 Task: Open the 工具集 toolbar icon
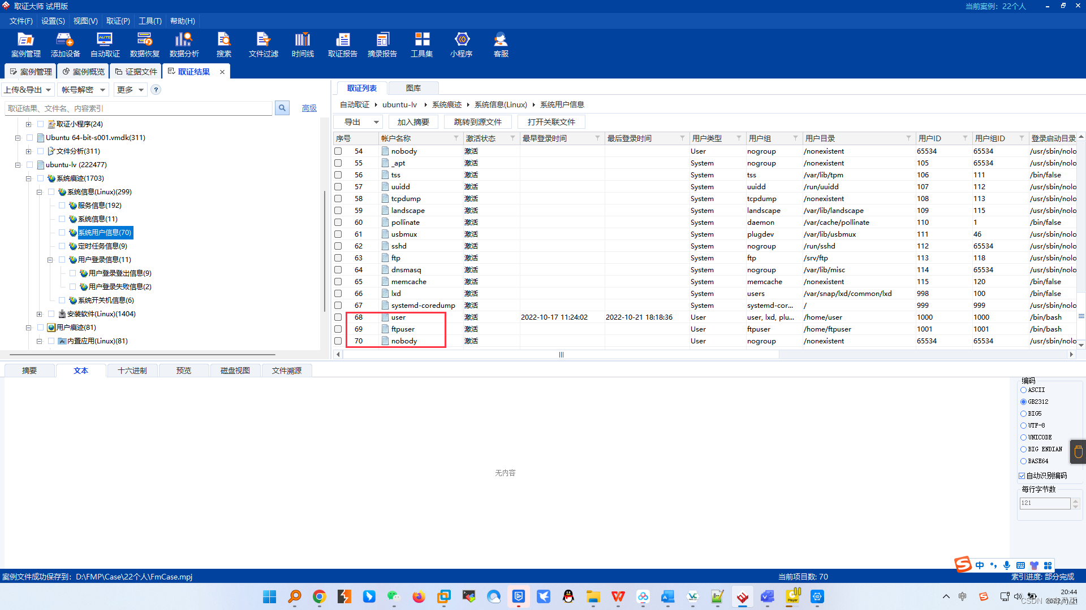coord(422,45)
